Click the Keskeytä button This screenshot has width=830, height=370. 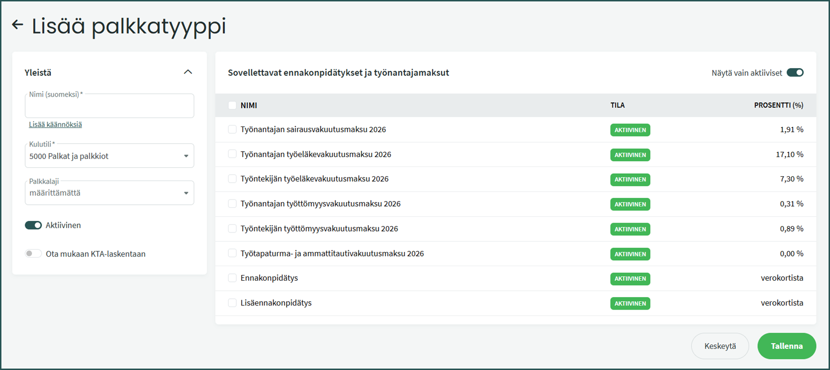click(x=720, y=346)
